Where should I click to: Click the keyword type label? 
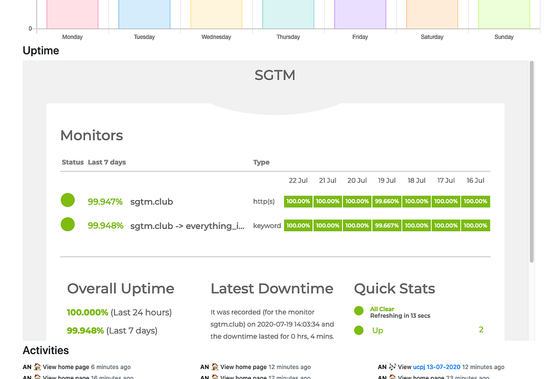267,226
